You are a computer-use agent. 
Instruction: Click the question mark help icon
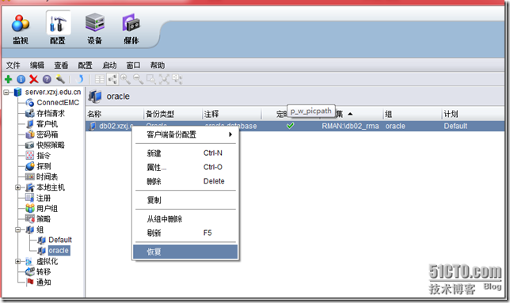click(47, 79)
